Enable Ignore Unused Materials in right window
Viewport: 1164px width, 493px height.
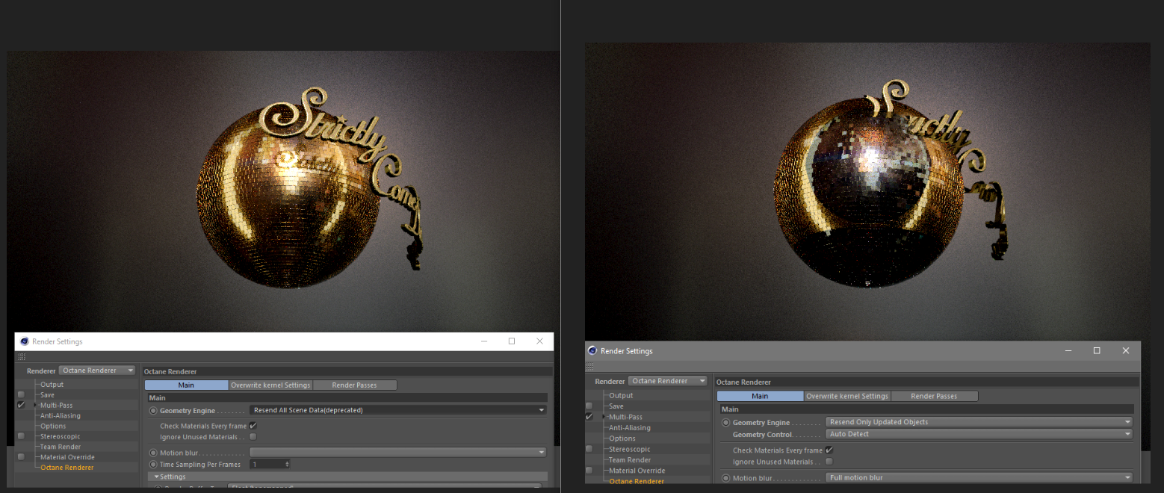pyautogui.click(x=829, y=462)
